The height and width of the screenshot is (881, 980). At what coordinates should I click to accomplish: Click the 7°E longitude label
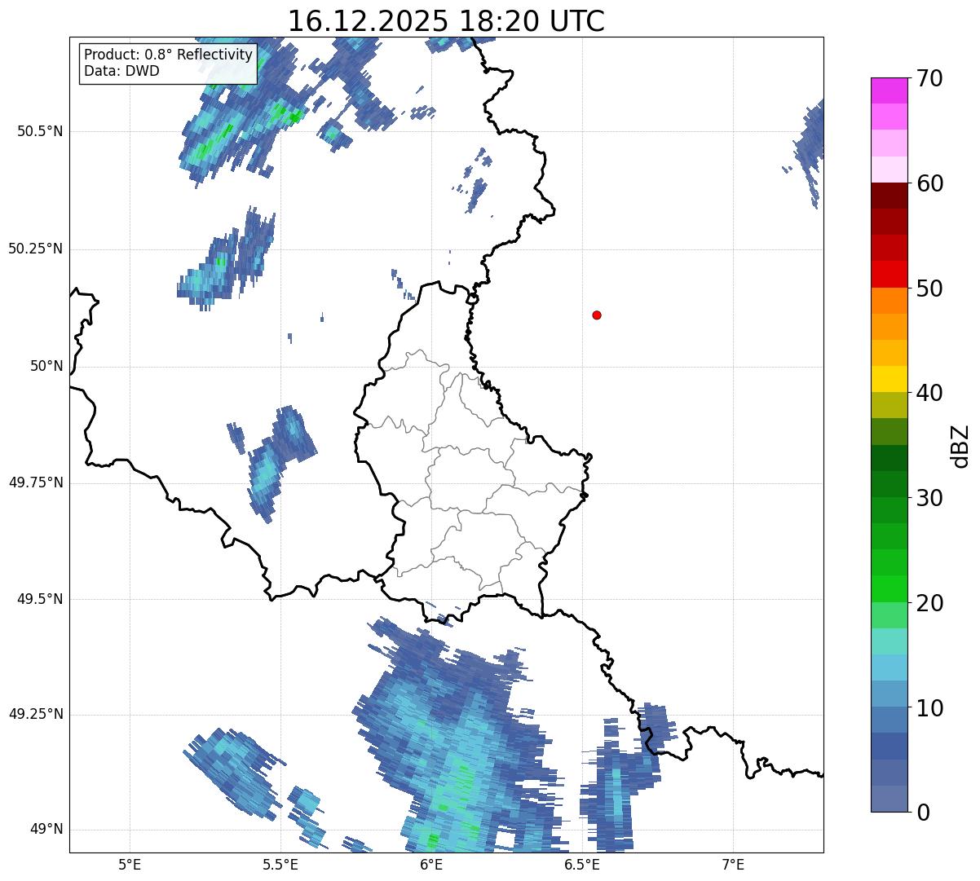(x=733, y=865)
